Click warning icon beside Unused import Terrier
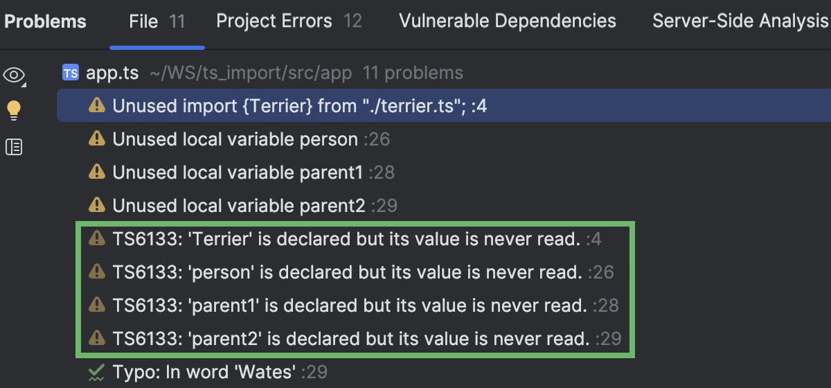 pyautogui.click(x=96, y=106)
